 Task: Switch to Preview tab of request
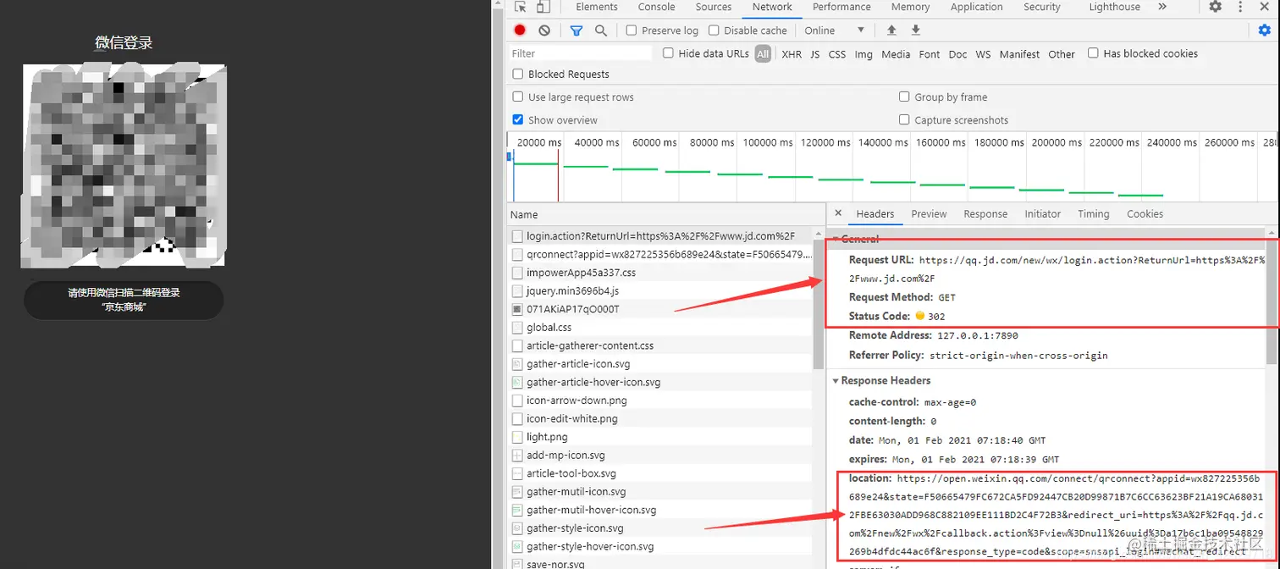[x=929, y=214]
